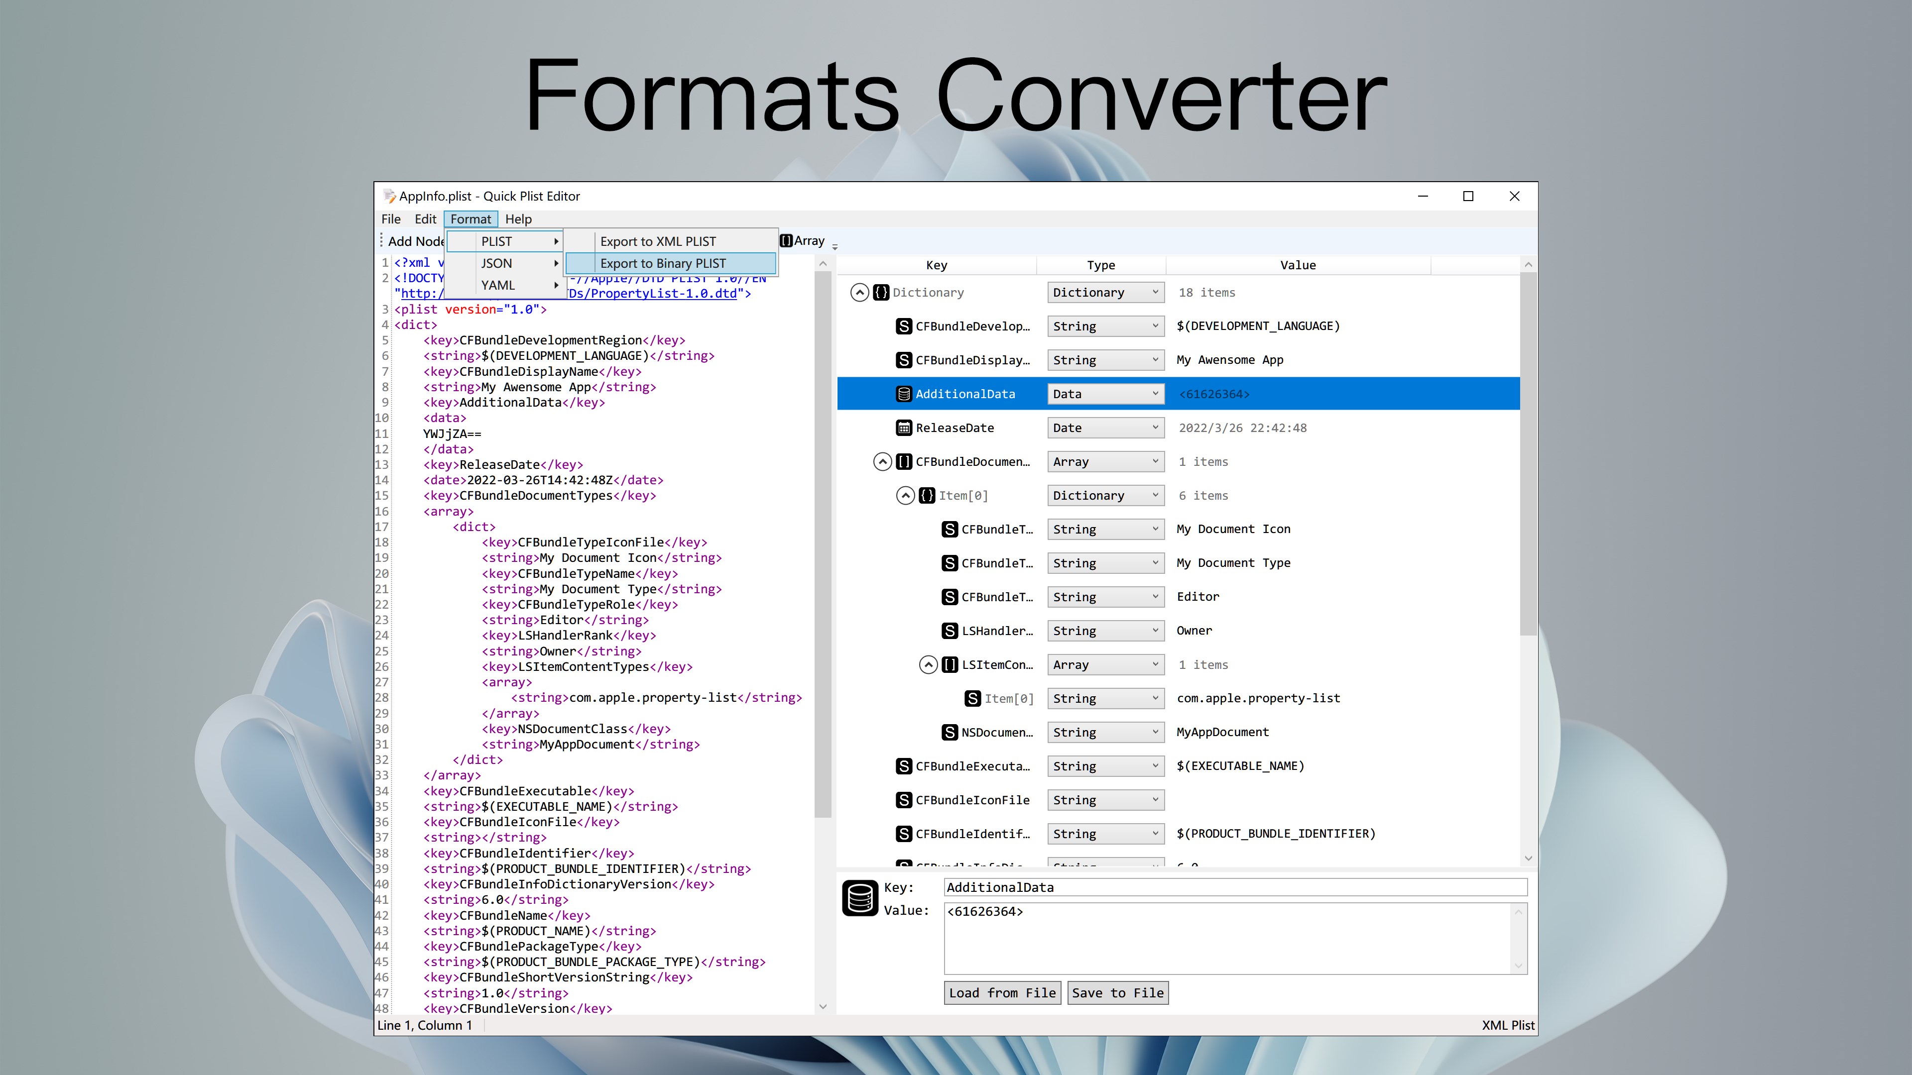Image resolution: width=1912 pixels, height=1075 pixels.
Task: Click the large database icon beside Key field
Action: [860, 898]
